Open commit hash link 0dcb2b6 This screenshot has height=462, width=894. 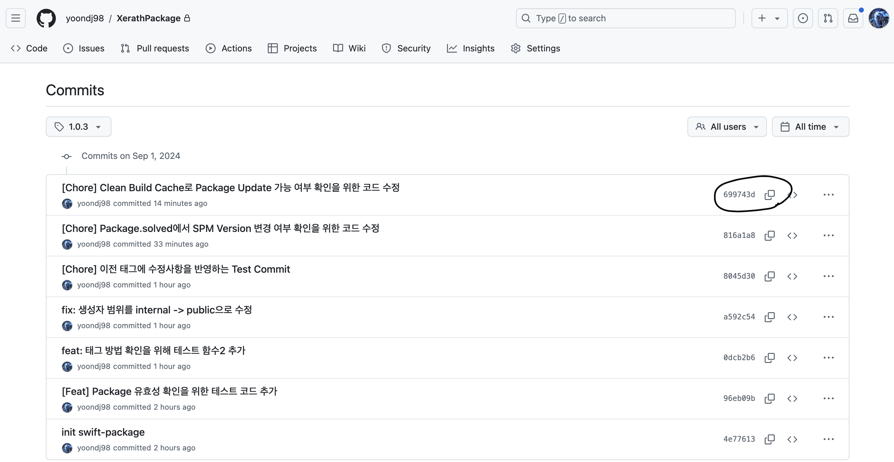(739, 357)
